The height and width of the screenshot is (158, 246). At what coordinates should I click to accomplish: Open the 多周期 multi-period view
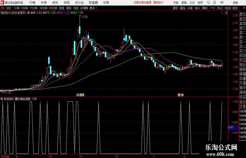pos(84,8)
